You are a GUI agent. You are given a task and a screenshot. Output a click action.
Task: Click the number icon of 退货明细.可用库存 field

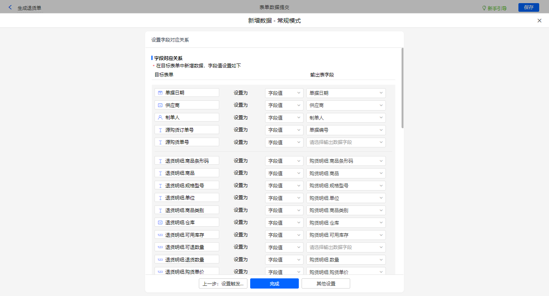(x=160, y=235)
